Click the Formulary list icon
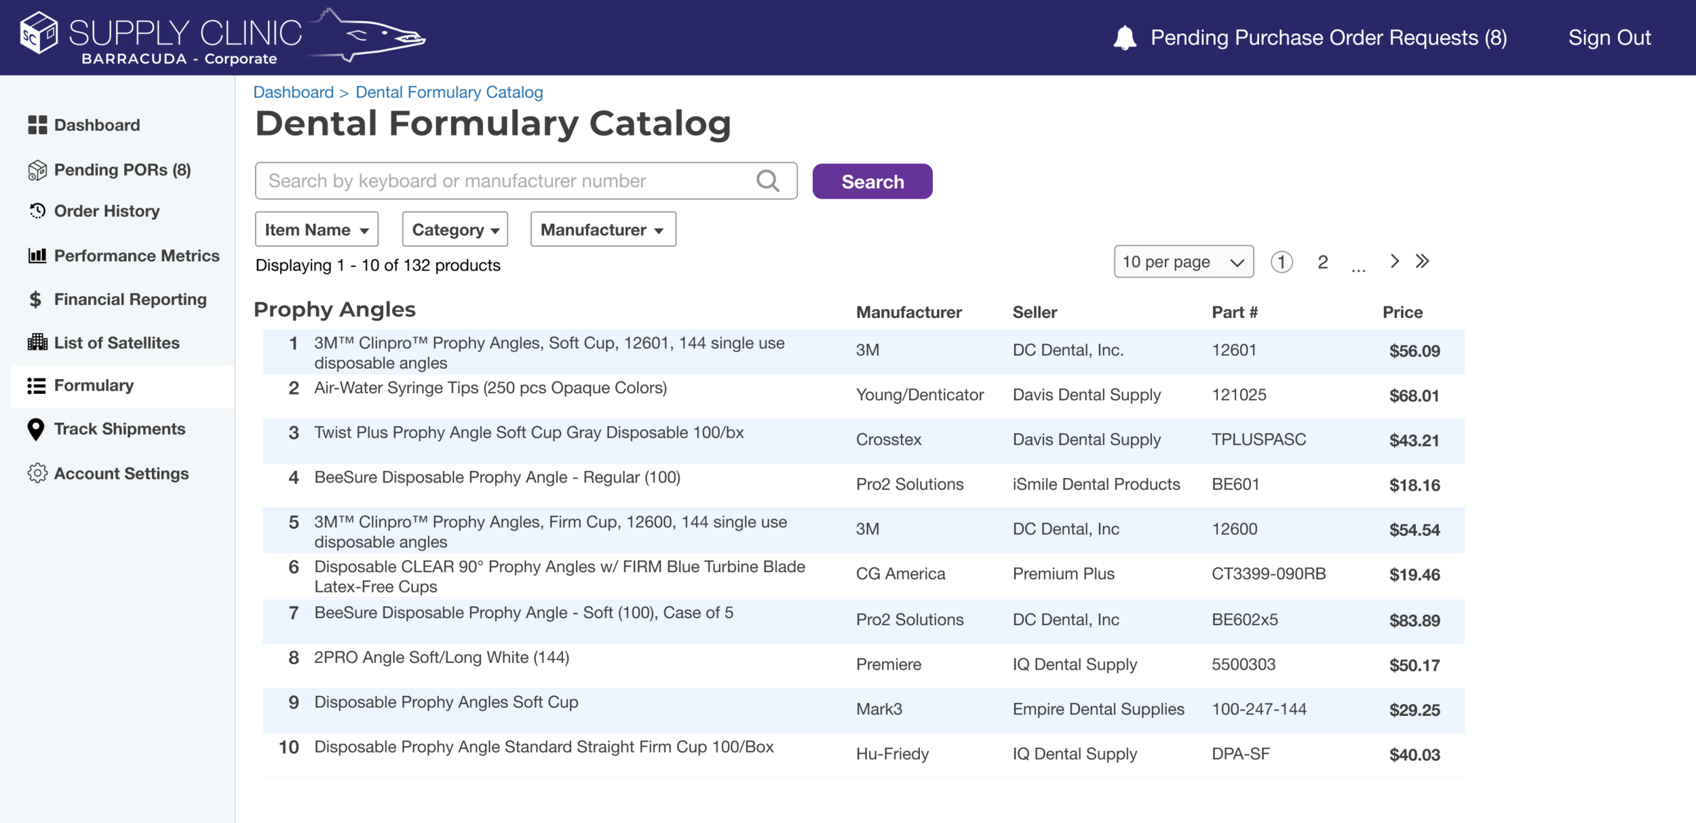 pos(37,386)
